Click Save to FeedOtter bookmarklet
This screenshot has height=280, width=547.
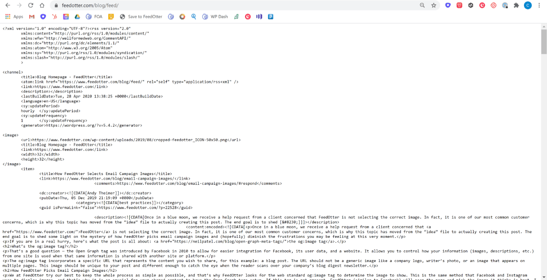(141, 17)
